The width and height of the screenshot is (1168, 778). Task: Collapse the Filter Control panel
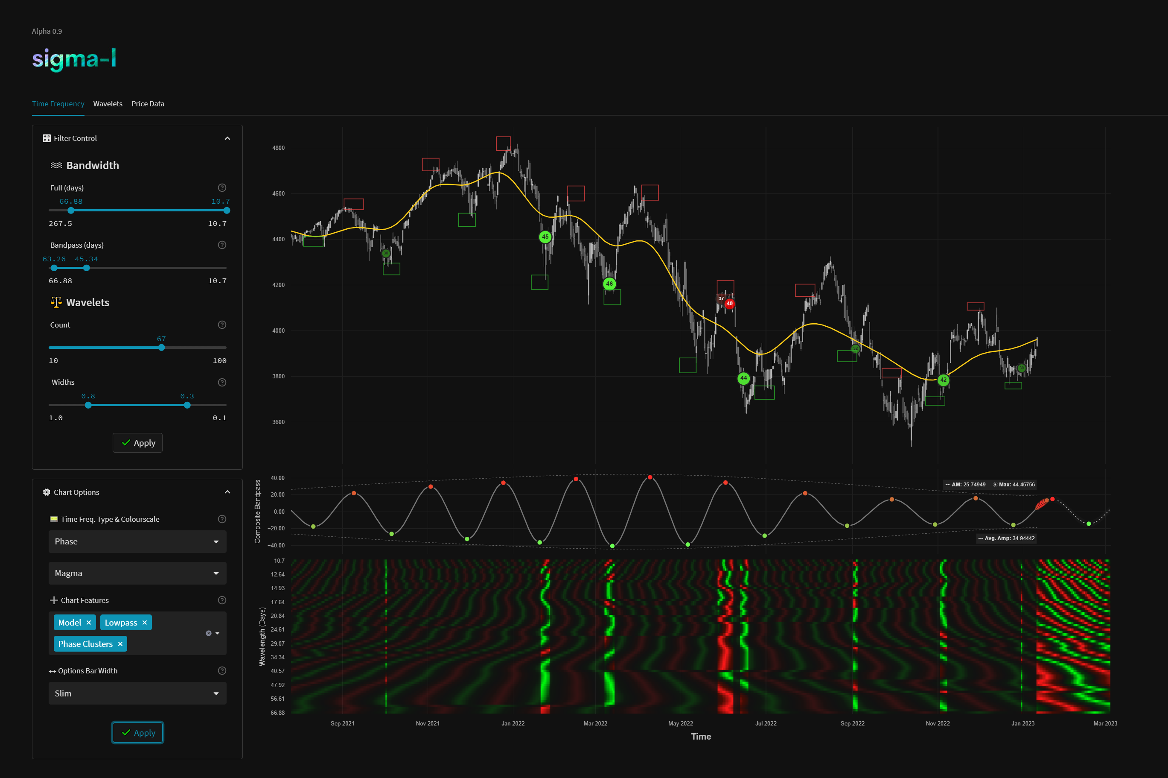pos(227,138)
